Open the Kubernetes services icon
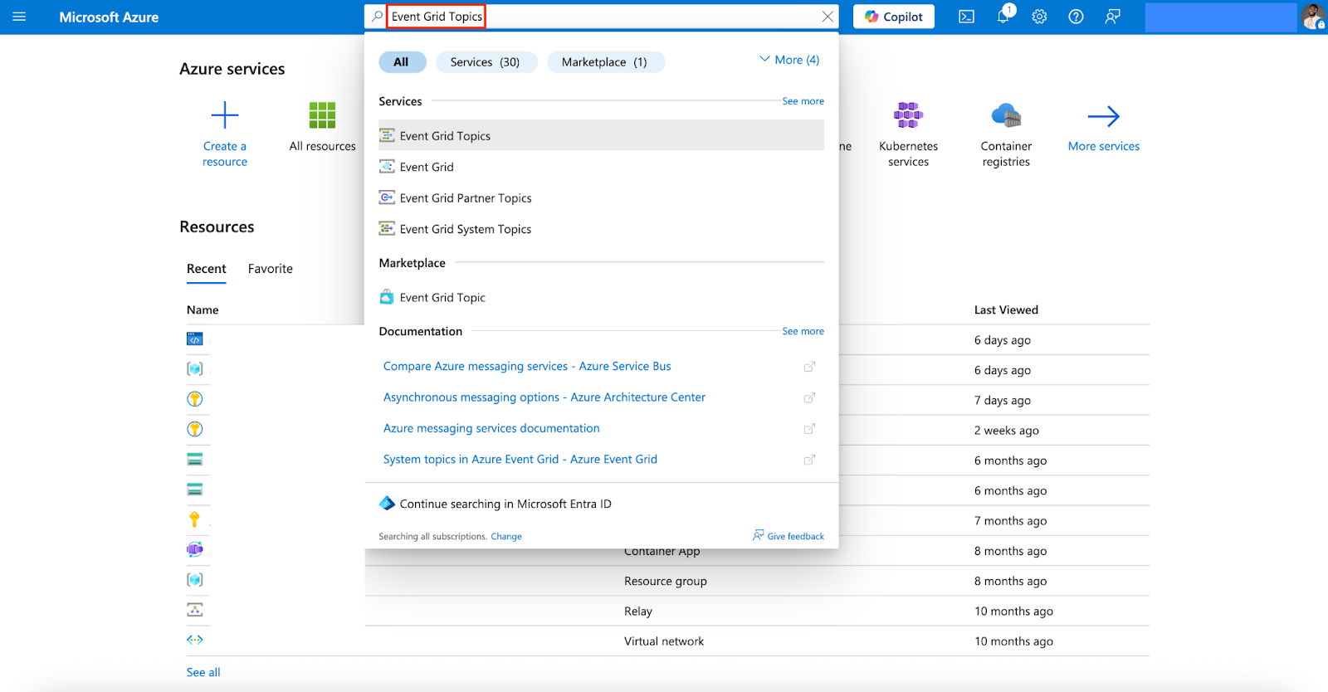Image resolution: width=1328 pixels, height=692 pixels. (x=908, y=115)
